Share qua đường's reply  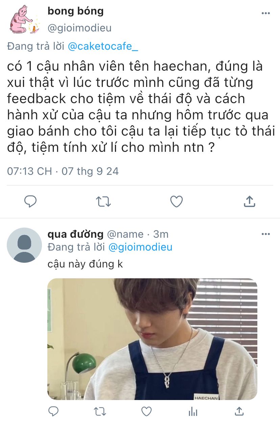click(239, 411)
